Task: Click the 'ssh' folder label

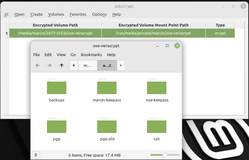Action: [x=157, y=139]
